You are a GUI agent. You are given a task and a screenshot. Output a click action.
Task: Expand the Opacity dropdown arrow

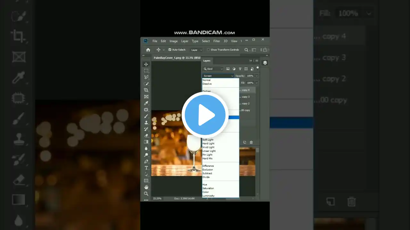257,76
